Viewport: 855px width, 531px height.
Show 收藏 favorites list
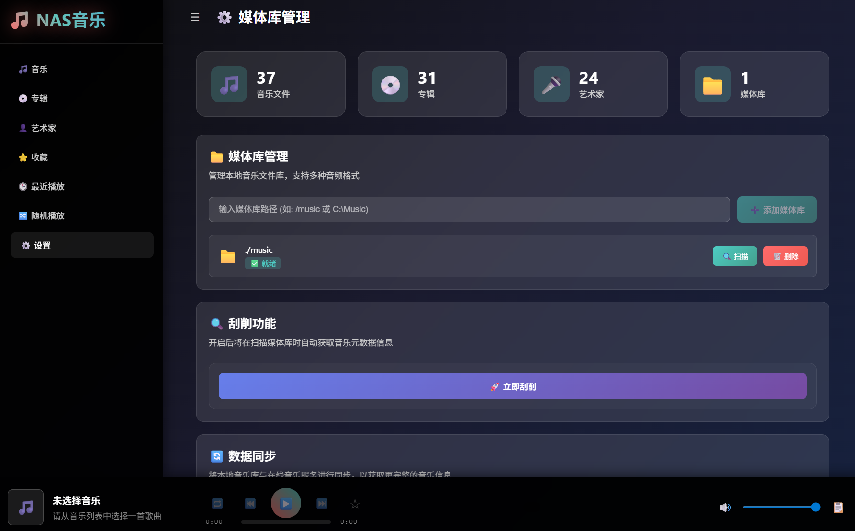coord(39,158)
